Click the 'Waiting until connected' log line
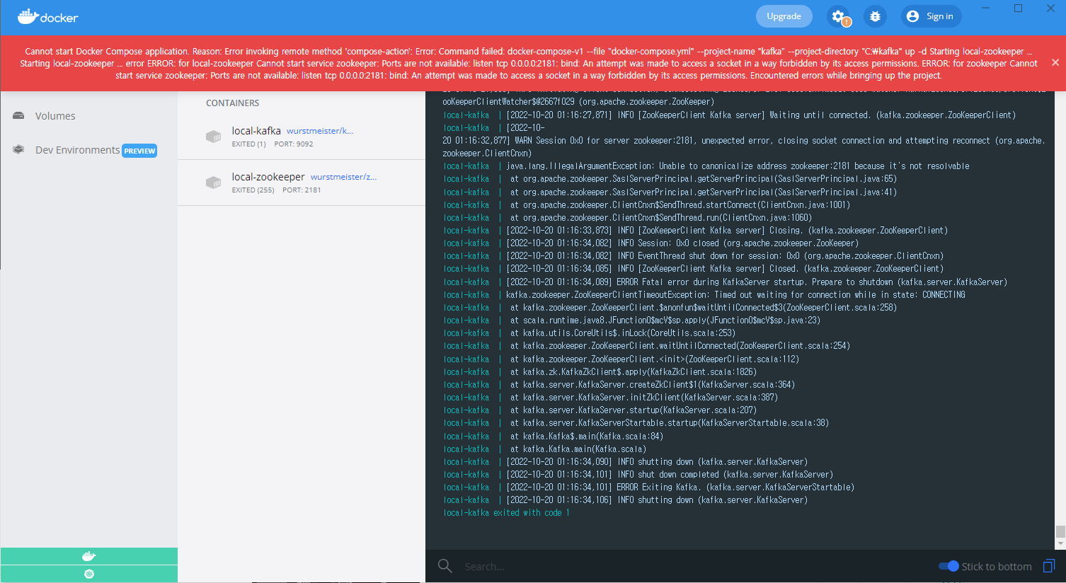The height and width of the screenshot is (583, 1066). click(x=729, y=115)
